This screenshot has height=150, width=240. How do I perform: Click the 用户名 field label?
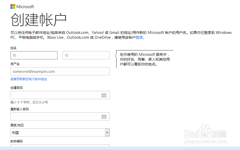15,64
